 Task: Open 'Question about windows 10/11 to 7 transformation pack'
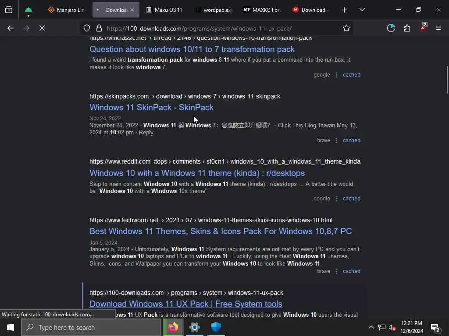click(192, 49)
